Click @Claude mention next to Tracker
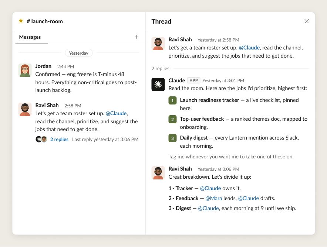This screenshot has height=247, width=327. pos(210,188)
